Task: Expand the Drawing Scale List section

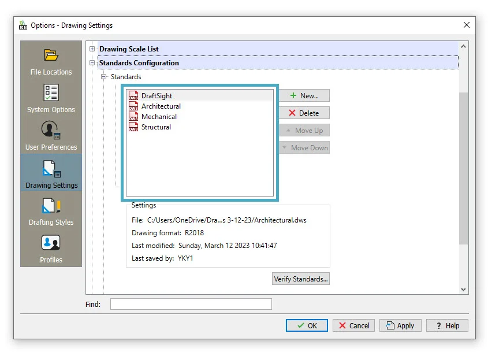Action: coord(92,49)
